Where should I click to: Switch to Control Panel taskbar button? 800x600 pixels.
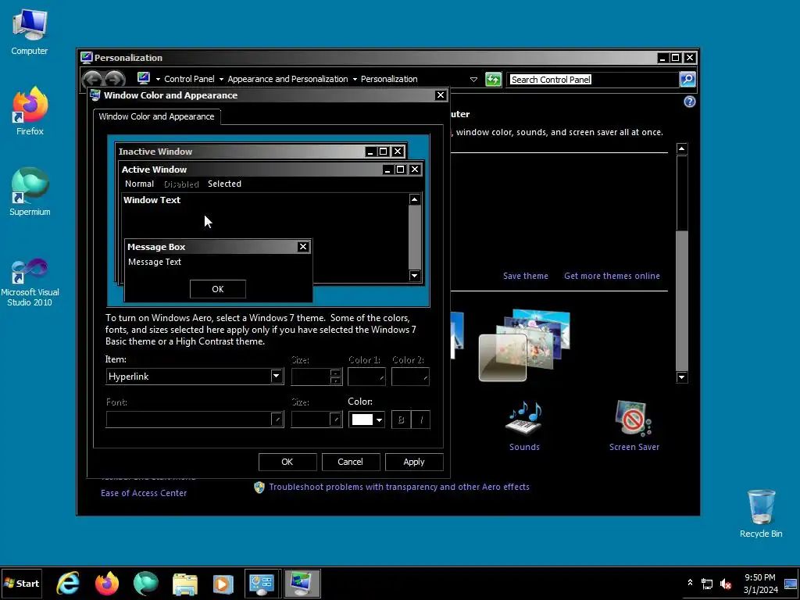coord(262,583)
